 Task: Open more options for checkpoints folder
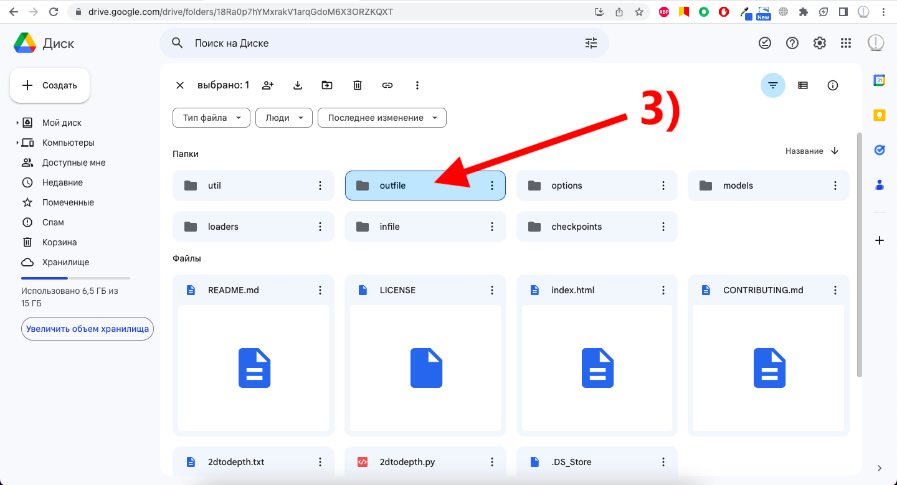(664, 227)
